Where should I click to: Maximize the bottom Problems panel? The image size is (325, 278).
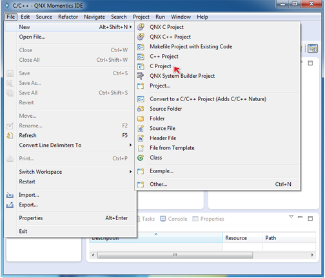click(x=310, y=218)
